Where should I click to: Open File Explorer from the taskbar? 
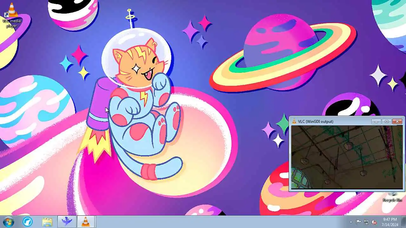point(47,222)
